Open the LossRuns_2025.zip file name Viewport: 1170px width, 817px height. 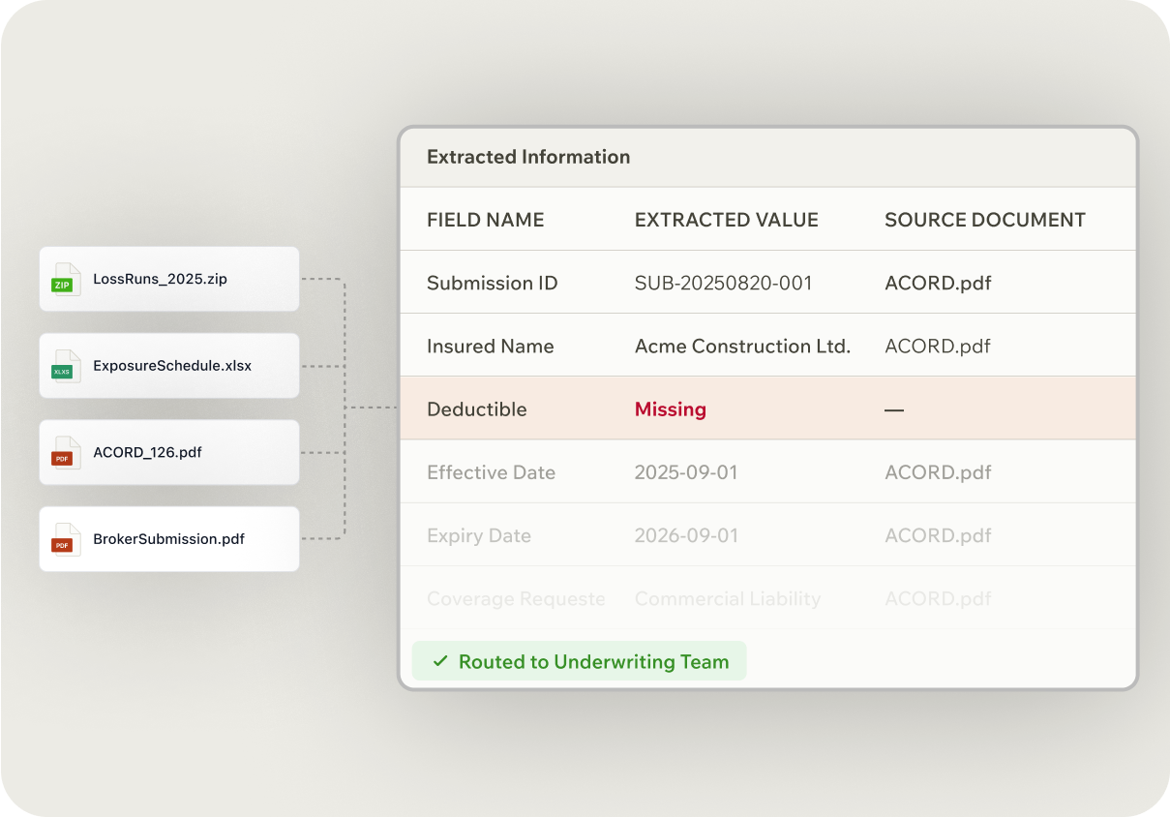(161, 279)
